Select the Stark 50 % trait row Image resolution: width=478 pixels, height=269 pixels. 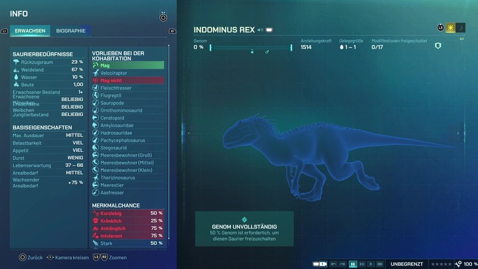coord(128,243)
